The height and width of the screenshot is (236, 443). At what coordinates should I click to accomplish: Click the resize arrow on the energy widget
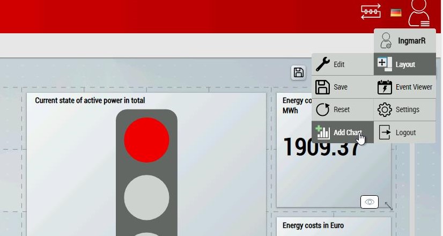(388, 205)
